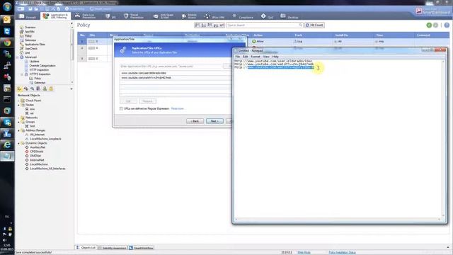
Task: Open the Edit menu in Notepad
Action: tap(246, 57)
